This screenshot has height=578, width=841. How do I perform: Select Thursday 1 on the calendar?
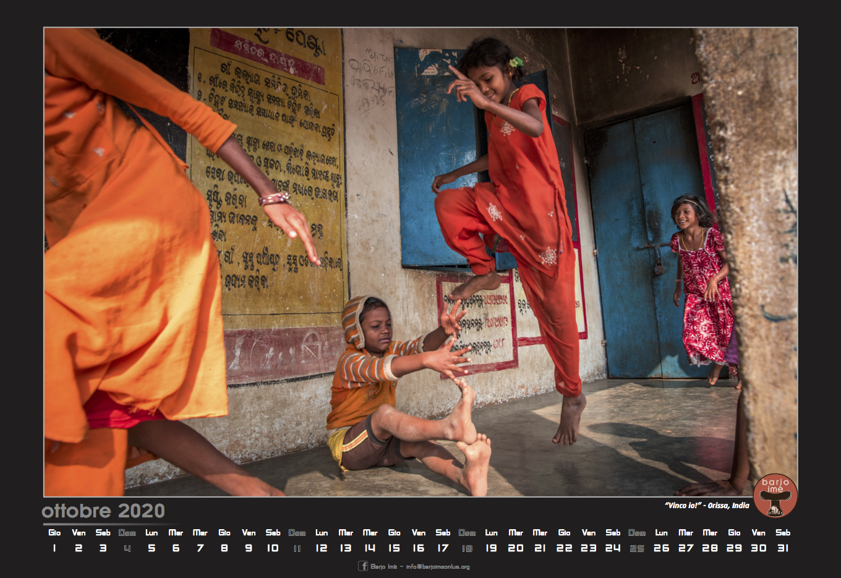point(54,548)
